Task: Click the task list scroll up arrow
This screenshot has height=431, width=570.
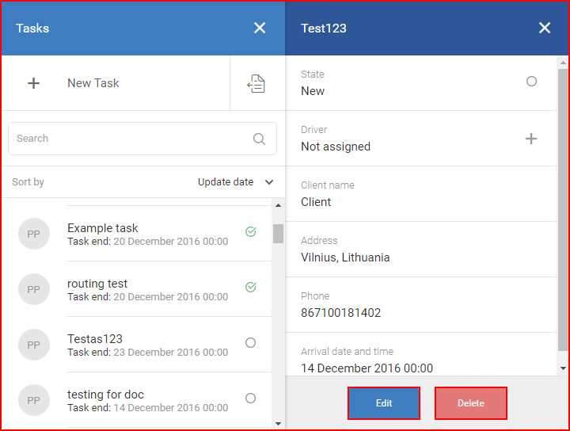Action: point(278,205)
